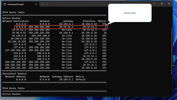Image resolution: width=177 pixels, height=100 pixels.
Task: Click the "Gateway Address" column header
Action: tap(63, 77)
